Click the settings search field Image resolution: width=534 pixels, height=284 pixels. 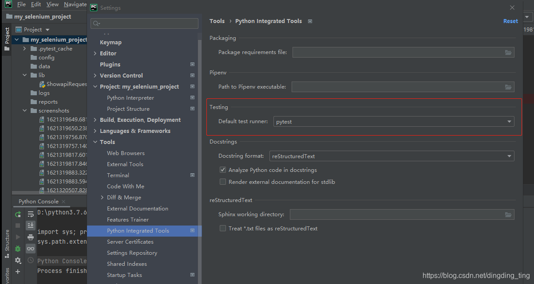point(144,23)
